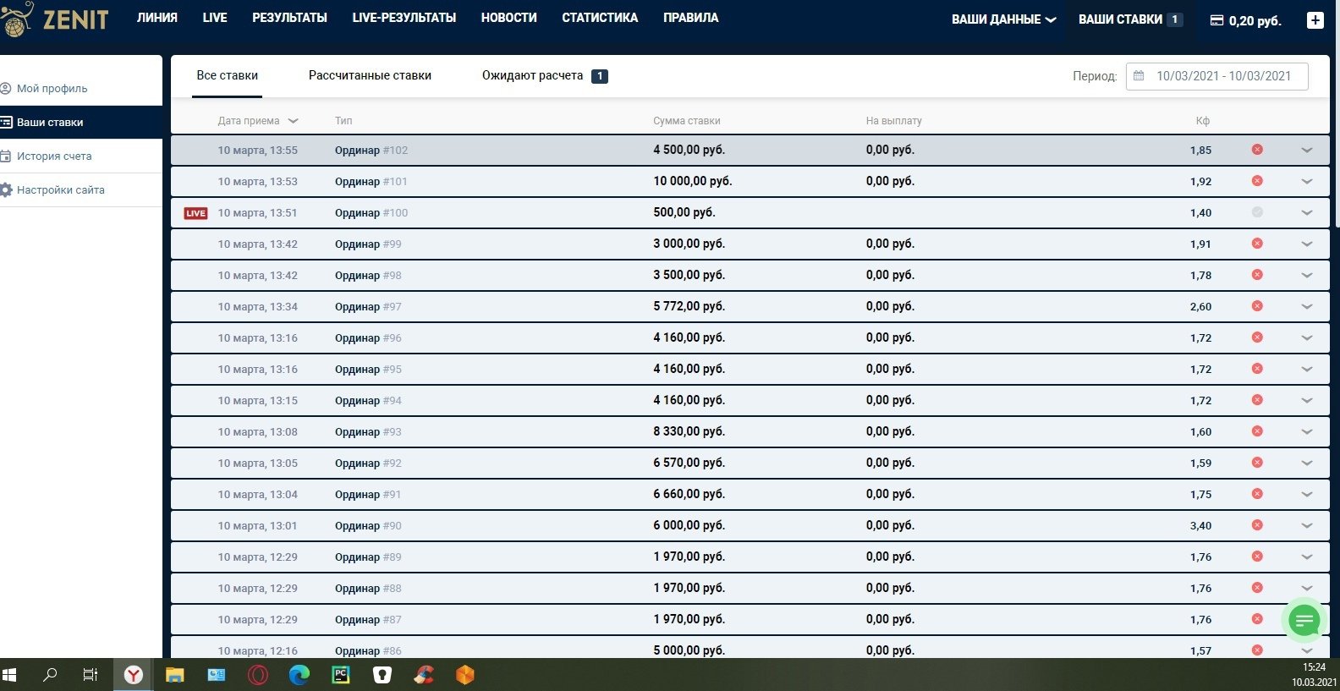Open the Ваши данные dropdown
This screenshot has width=1340, height=691.
point(1003,19)
